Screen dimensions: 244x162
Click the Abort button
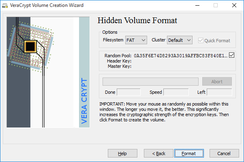pyautogui.click(x=217, y=81)
